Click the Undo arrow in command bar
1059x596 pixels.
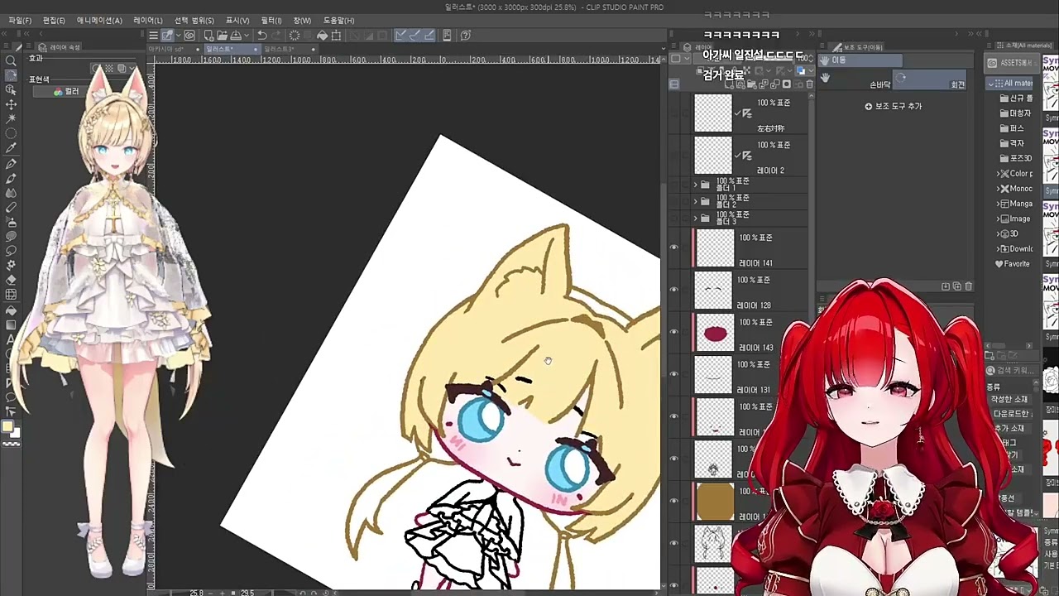tap(262, 35)
